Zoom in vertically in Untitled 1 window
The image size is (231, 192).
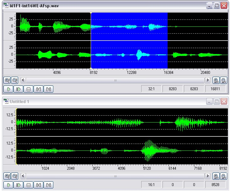7,176
